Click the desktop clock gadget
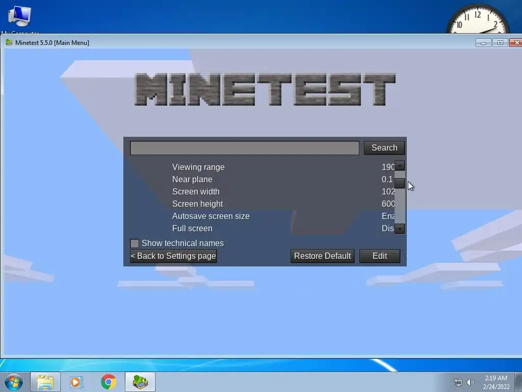The width and height of the screenshot is (522, 392). (478, 19)
